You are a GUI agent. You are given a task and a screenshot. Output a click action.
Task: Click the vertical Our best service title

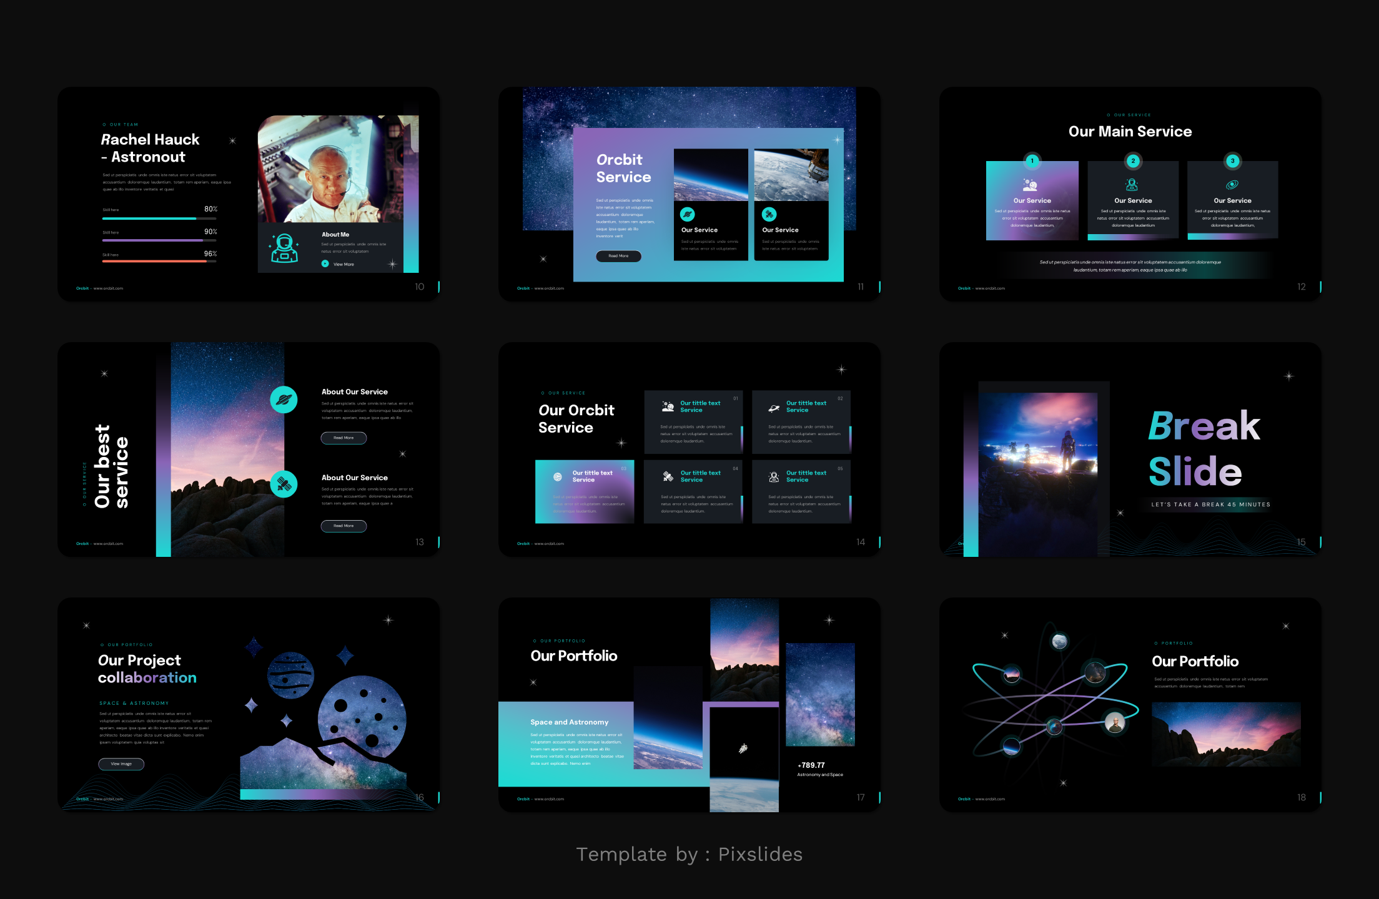click(111, 466)
